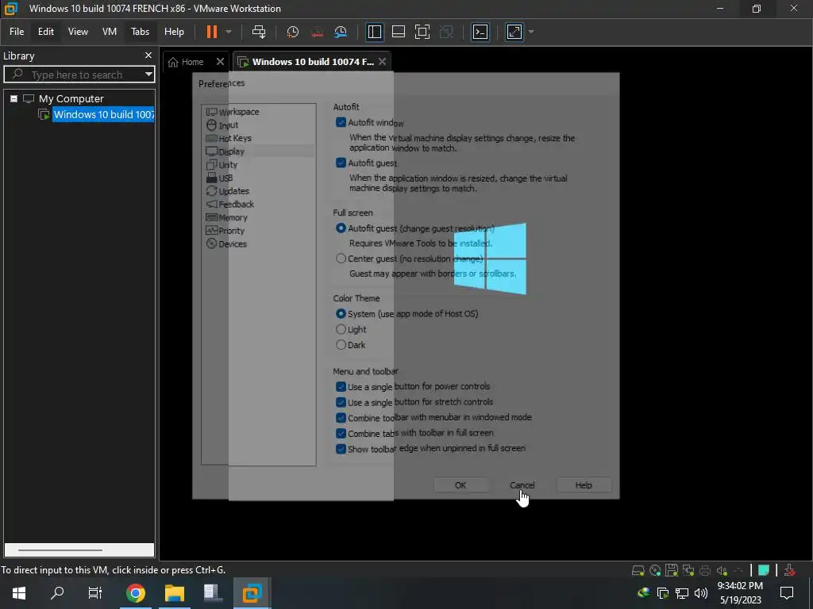This screenshot has height=609, width=813.
Task: Click the orange Suspend (pause) VM button
Action: pyautogui.click(x=211, y=32)
